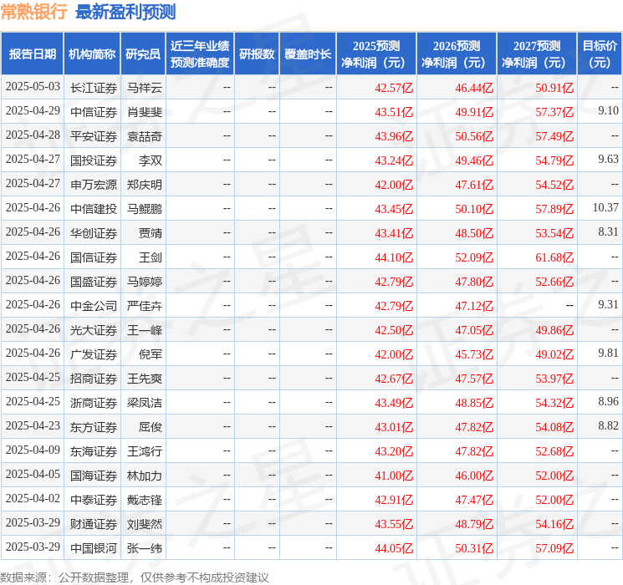This screenshot has width=623, height=585.
Task: Click the 常熟银行 title text
Action: tap(34, 12)
